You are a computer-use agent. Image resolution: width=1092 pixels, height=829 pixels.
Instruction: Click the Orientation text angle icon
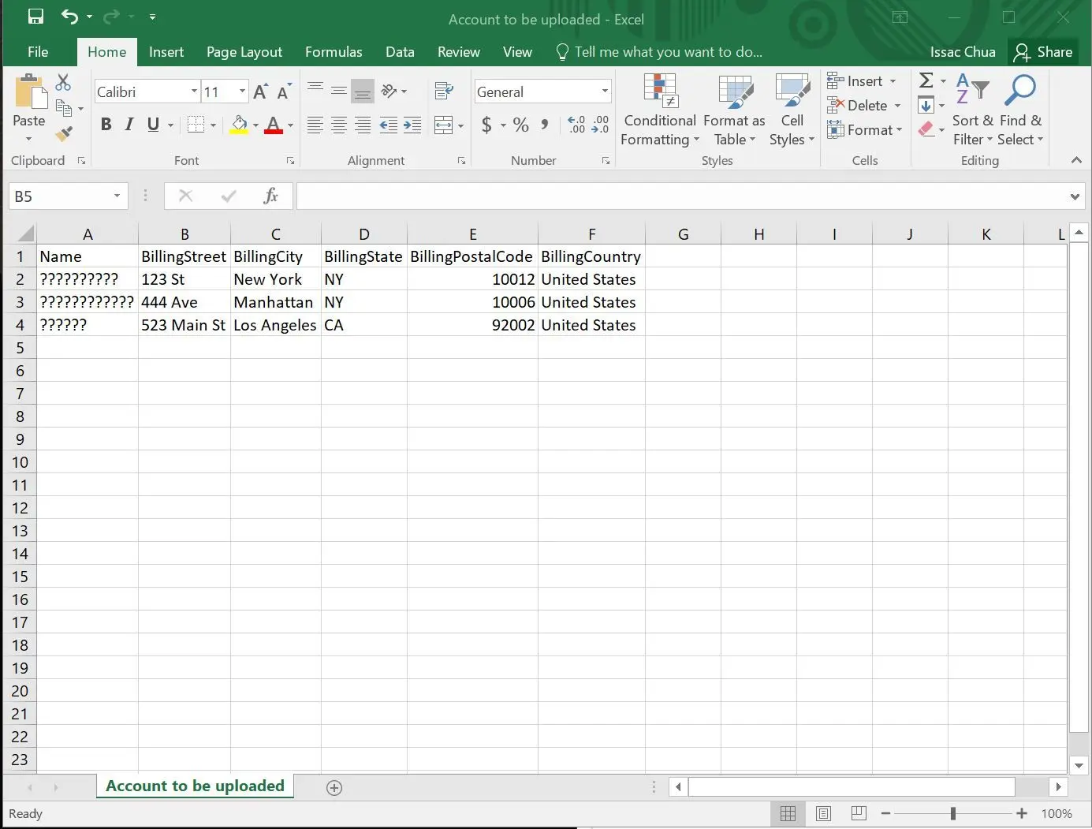[389, 91]
